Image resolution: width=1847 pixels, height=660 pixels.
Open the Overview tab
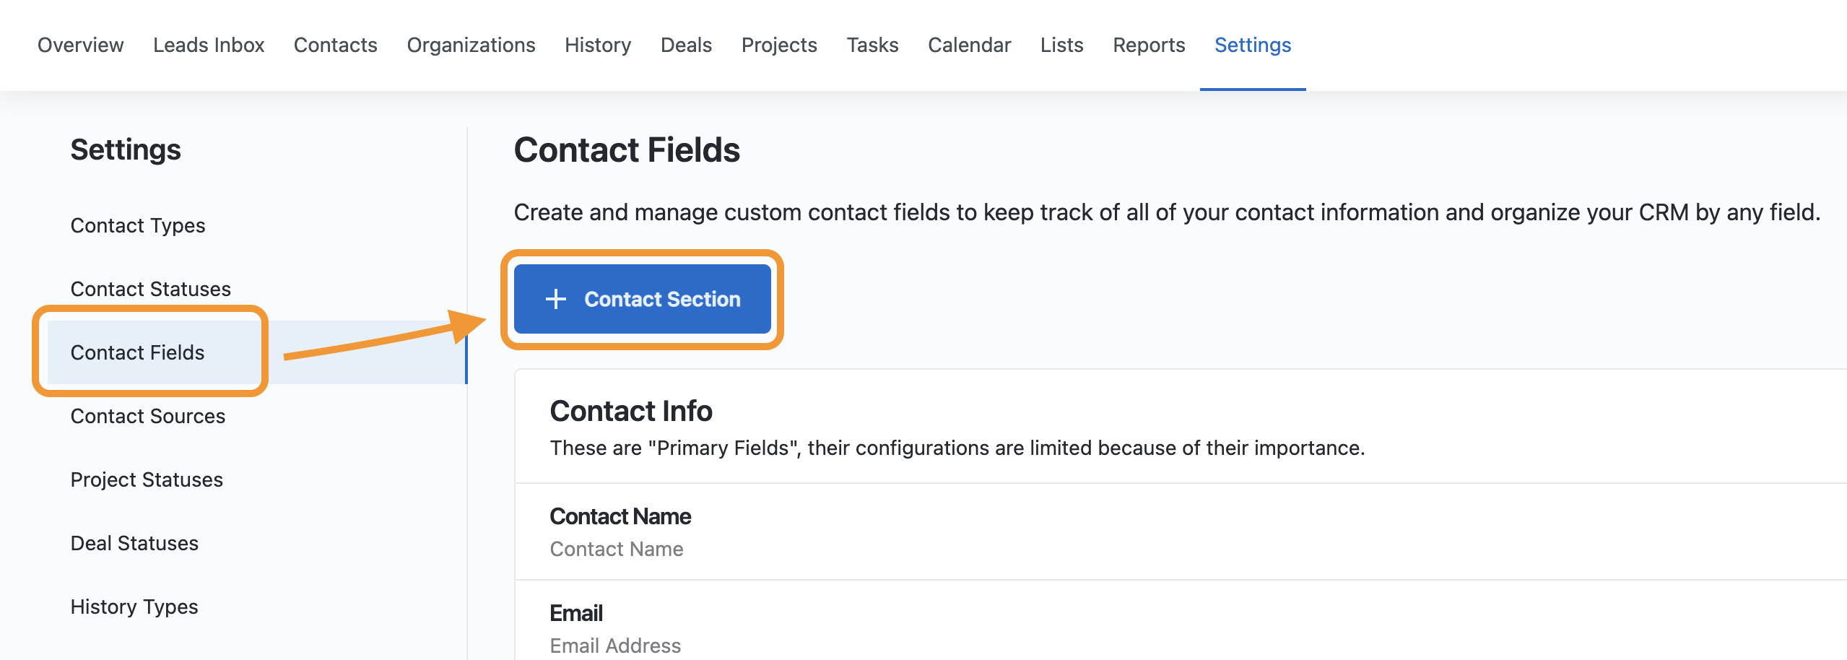pos(81,45)
